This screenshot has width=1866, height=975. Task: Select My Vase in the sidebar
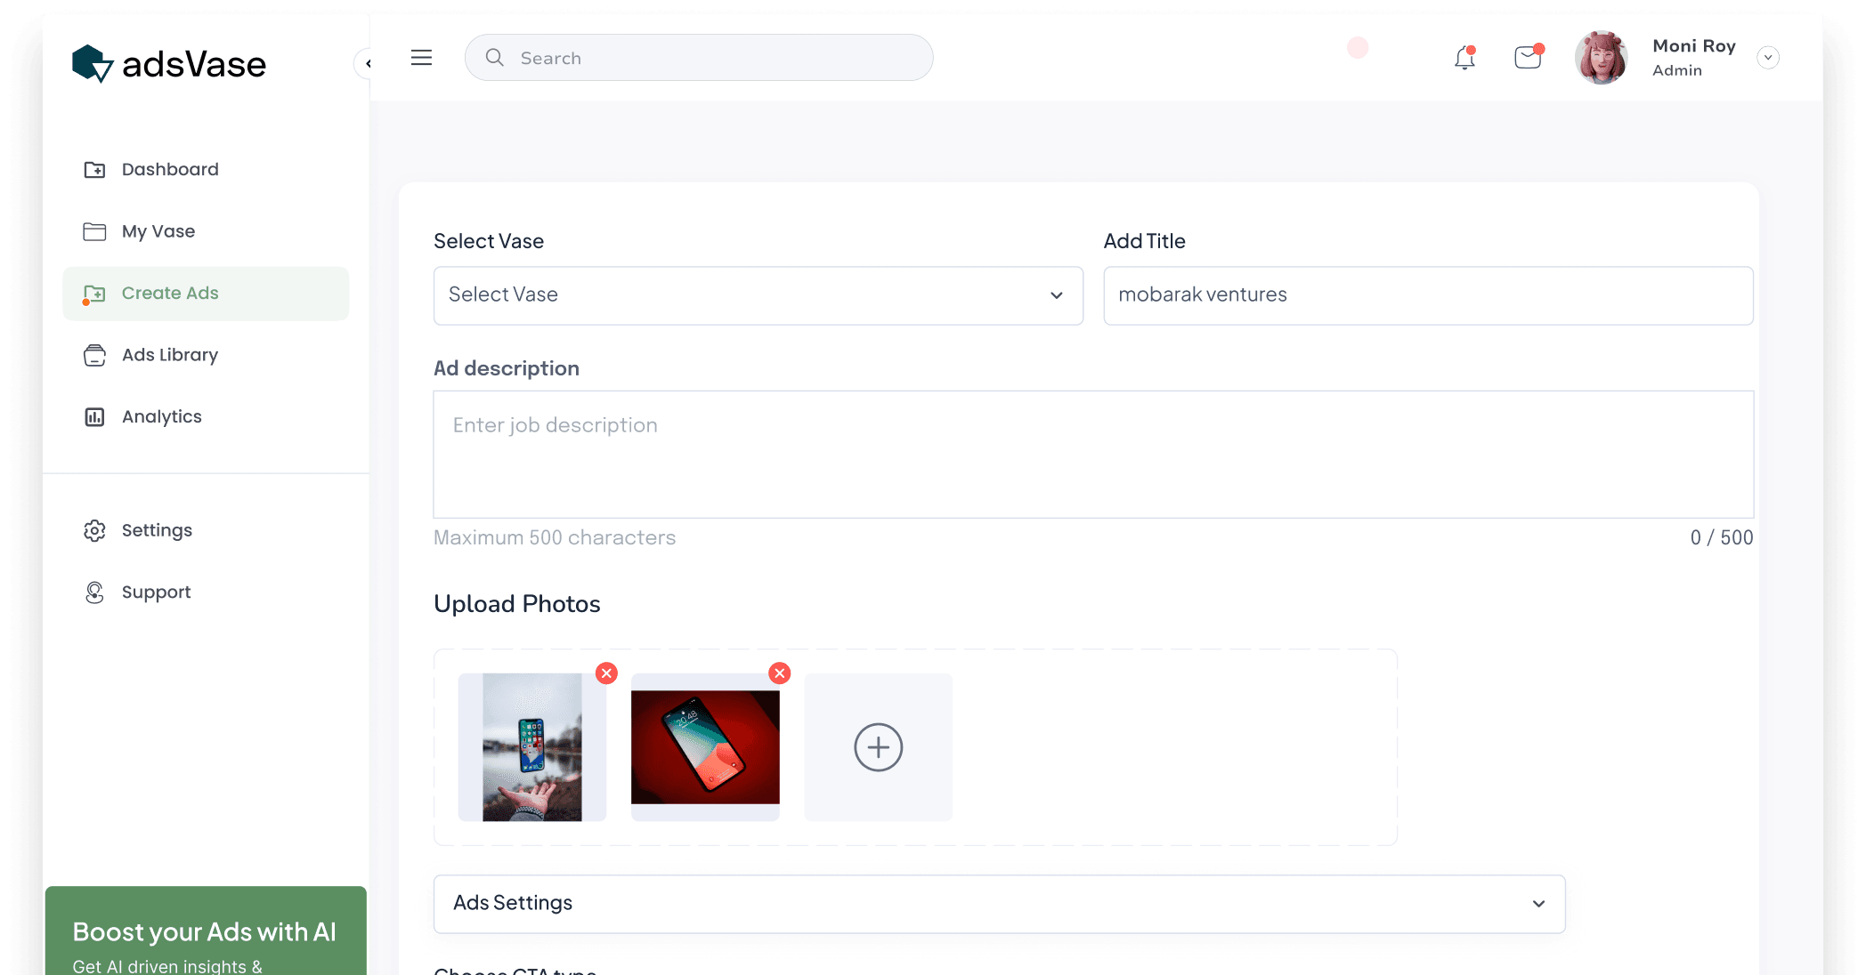[158, 230]
